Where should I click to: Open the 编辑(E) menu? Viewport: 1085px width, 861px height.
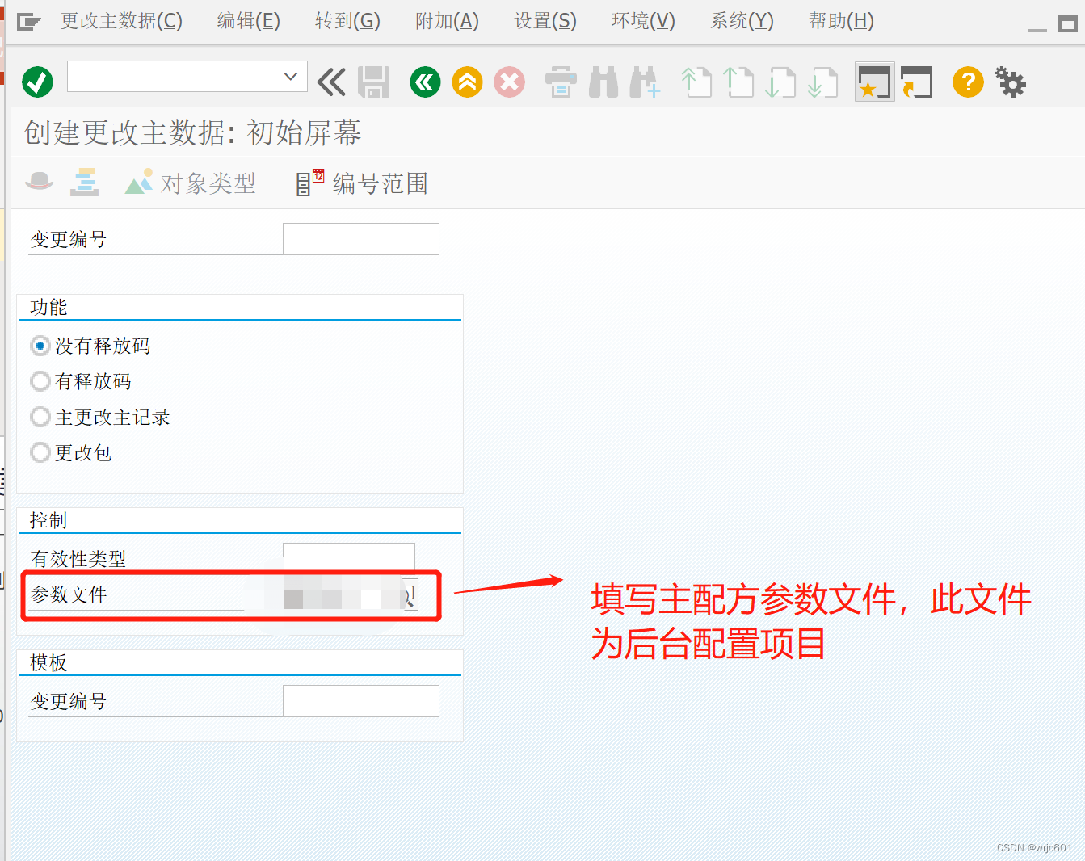[249, 21]
